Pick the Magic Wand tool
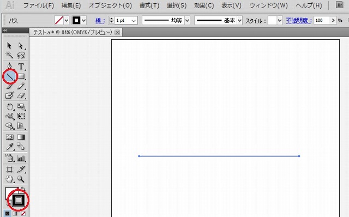The width and height of the screenshot is (349, 217). point(9,55)
